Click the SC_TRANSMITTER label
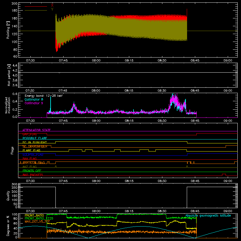 click(x=35, y=146)
